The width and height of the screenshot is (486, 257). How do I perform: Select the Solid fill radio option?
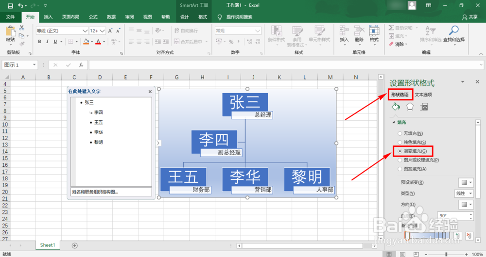[x=400, y=142]
